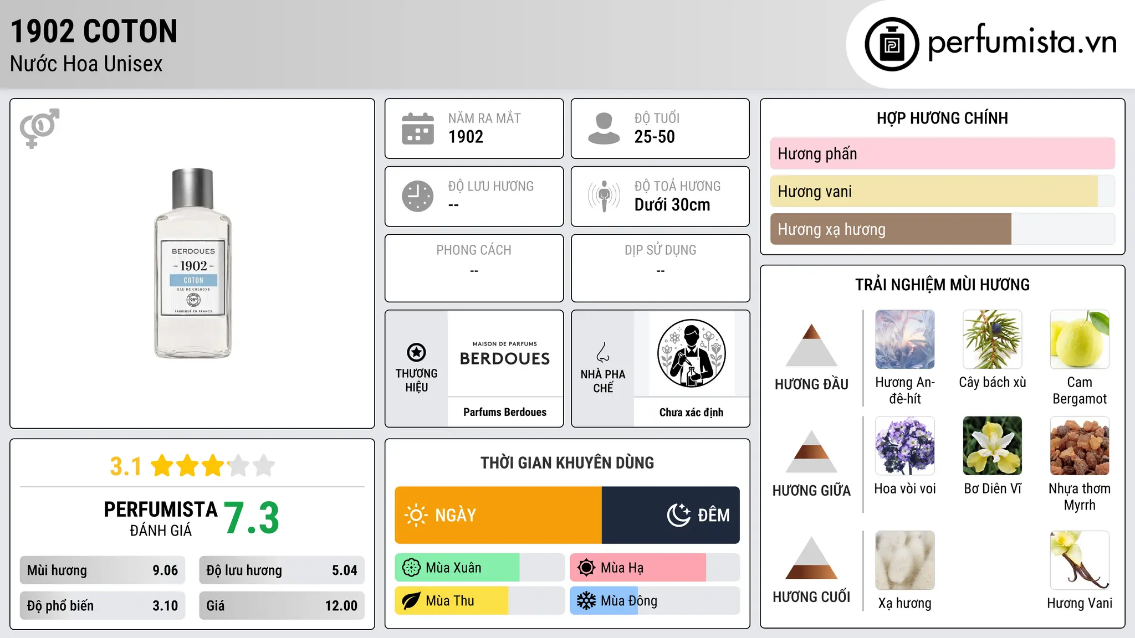Click the Thời gian khuyên dùng heading
The width and height of the screenshot is (1135, 638).
[x=567, y=462]
